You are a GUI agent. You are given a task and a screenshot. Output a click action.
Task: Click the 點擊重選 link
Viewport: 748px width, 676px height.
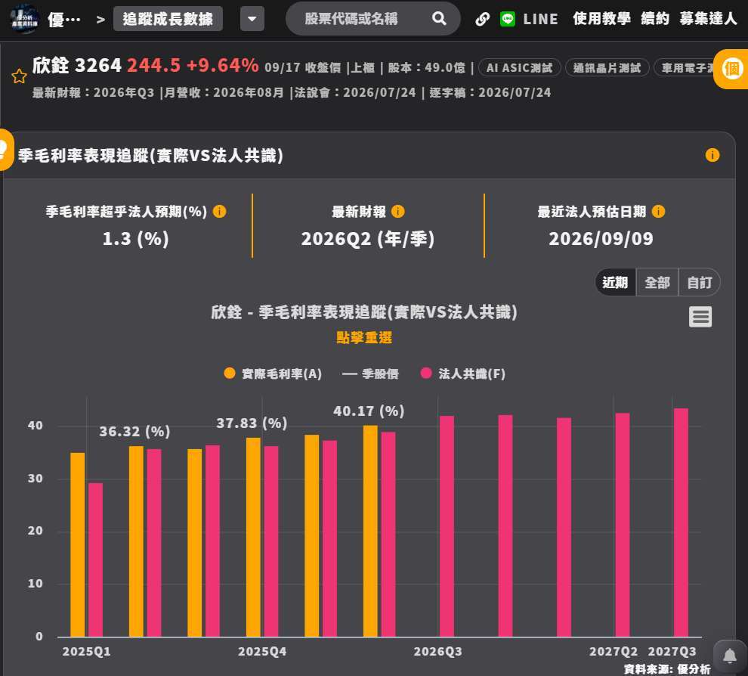[x=364, y=337]
